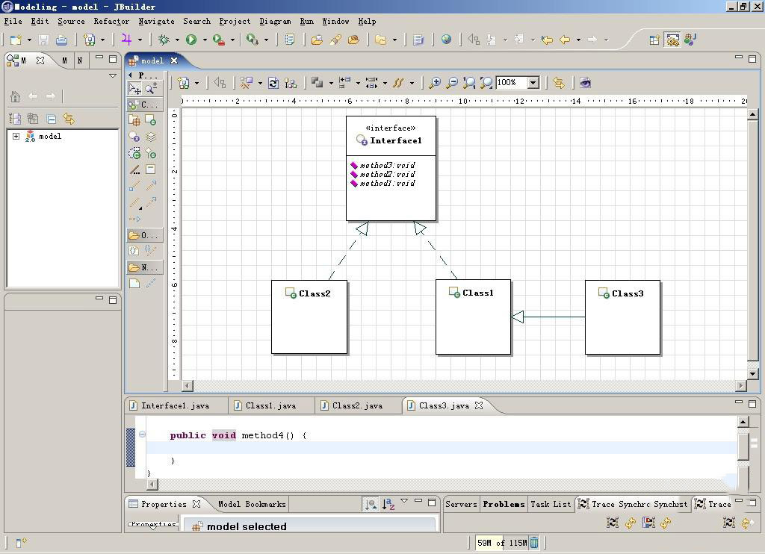Click the collapse all icon in navigator
The image size is (765, 554).
tap(51, 119)
